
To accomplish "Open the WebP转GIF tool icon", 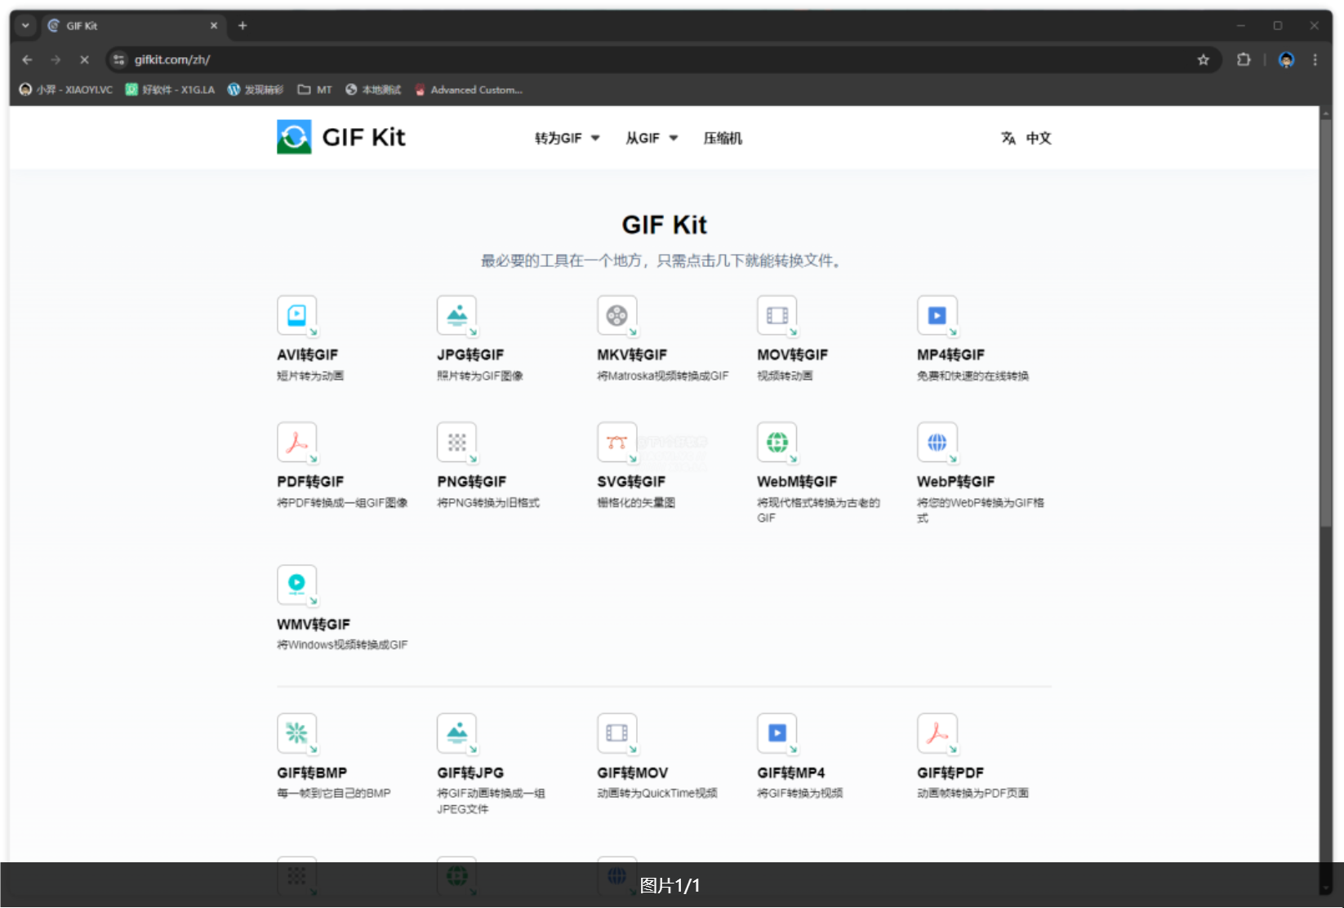I will coord(937,443).
